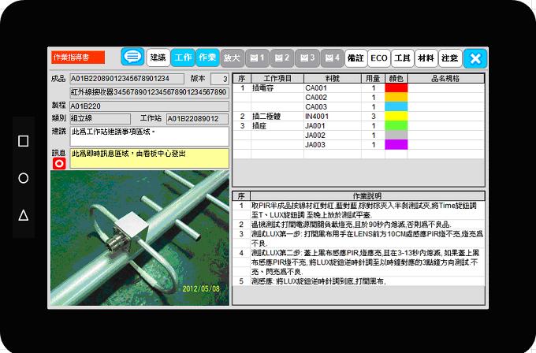Image resolution: width=536 pixels, height=353 pixels.
Task: Open image 3 button
Action: tap(307, 58)
